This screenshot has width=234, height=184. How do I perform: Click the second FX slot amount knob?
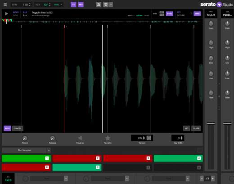(x=86, y=179)
